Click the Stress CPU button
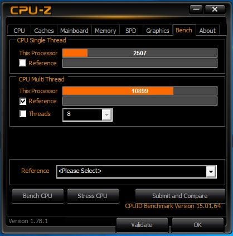The image size is (233, 236). (93, 196)
